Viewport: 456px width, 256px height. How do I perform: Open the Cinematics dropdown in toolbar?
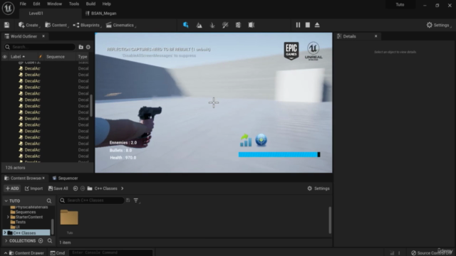point(121,26)
